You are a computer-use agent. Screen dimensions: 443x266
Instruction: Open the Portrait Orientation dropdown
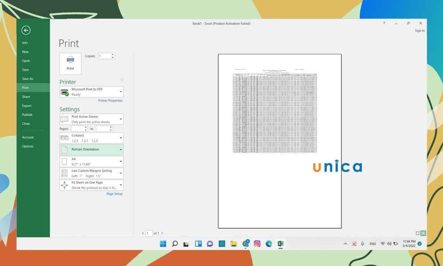(x=92, y=149)
